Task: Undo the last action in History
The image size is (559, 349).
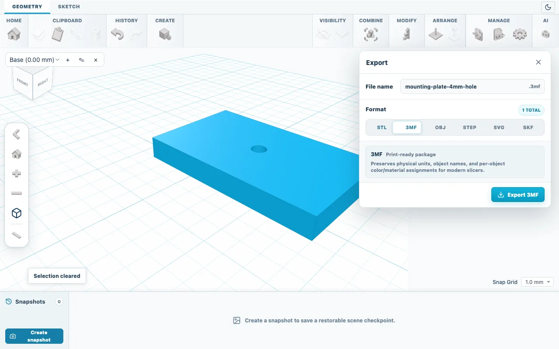Action: 117,34
